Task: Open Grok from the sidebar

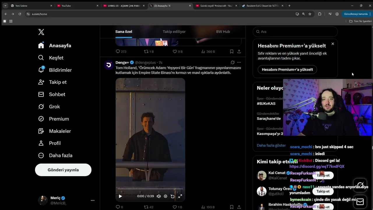Action: click(x=49, y=106)
